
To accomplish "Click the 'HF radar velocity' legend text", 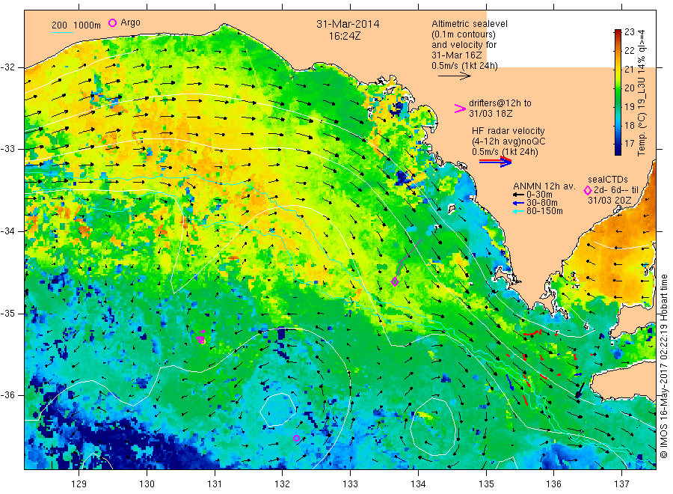I will [508, 130].
